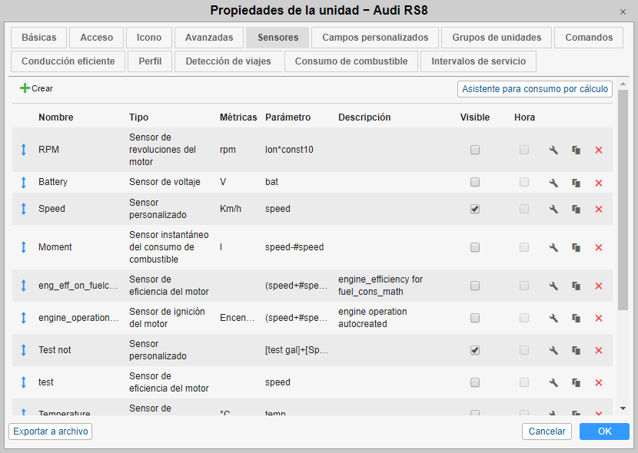Switch to the Avanzadas tab
This screenshot has width=638, height=453.
pyautogui.click(x=209, y=38)
